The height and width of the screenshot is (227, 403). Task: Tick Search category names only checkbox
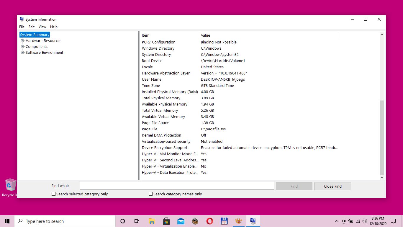pyautogui.click(x=151, y=194)
